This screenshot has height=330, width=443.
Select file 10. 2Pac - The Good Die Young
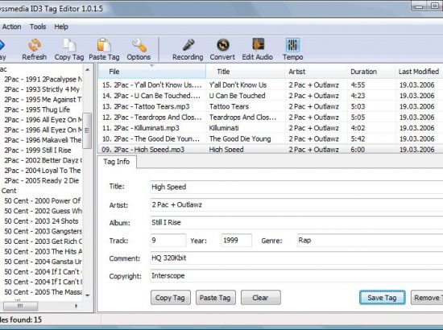click(x=151, y=138)
